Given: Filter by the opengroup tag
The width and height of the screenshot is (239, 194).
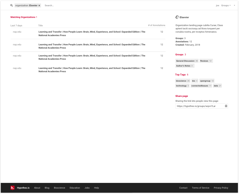Looking at the screenshot, I should point(207,81).
